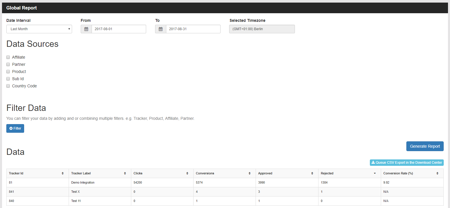450x208 pixels.
Task: Click the blue Filter button
Action: coord(15,128)
